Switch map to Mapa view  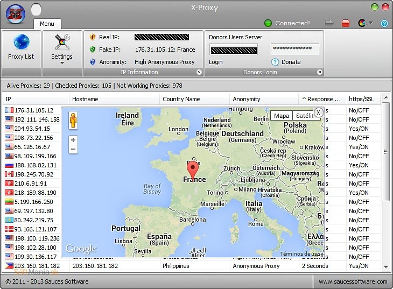tap(282, 116)
